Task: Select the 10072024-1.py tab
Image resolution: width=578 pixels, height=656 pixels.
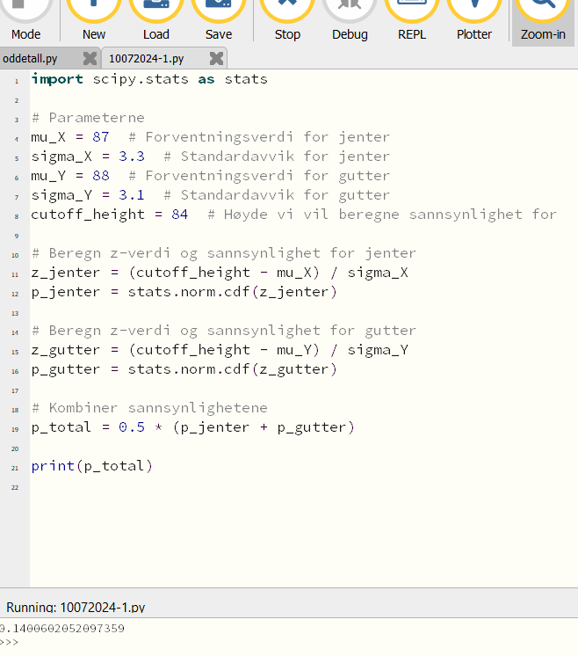Action: (x=147, y=58)
